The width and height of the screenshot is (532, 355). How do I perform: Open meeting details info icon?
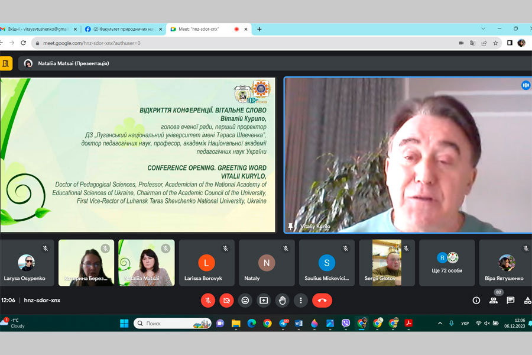point(476,301)
